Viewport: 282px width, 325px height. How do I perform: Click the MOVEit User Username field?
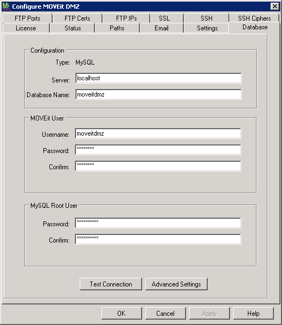coord(158,133)
